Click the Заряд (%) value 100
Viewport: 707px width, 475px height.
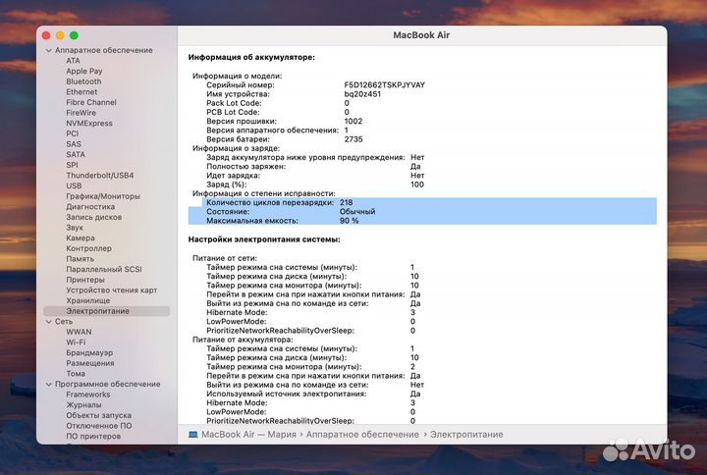(x=417, y=185)
